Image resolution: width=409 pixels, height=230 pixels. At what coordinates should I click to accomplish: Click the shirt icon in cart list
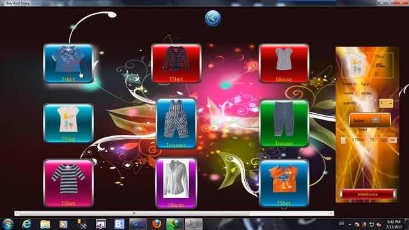click(x=343, y=140)
